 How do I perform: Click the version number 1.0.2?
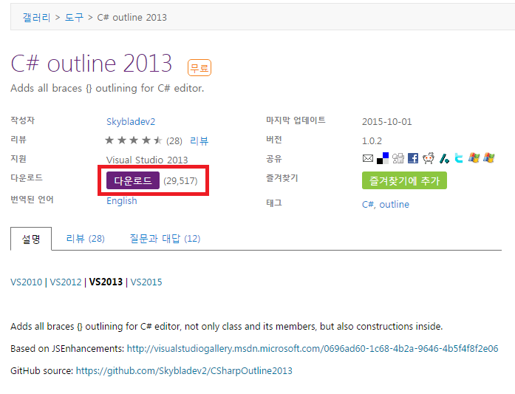pyautogui.click(x=372, y=141)
